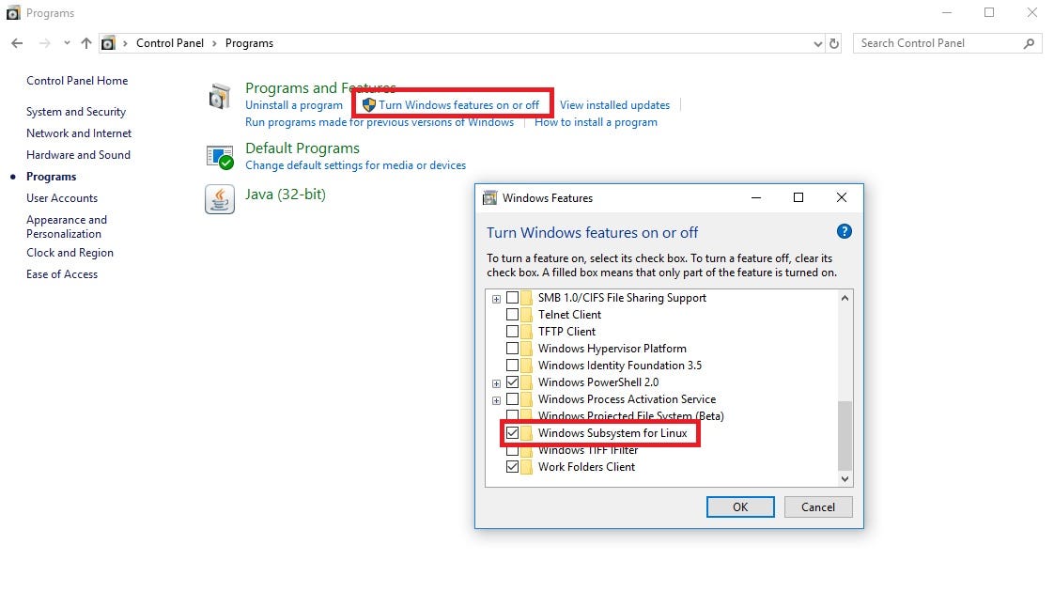Enable the Telnet Client checkbox

pos(512,314)
